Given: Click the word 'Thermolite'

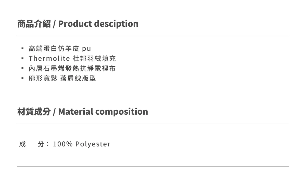Looking at the screenshot, I should (49, 58).
